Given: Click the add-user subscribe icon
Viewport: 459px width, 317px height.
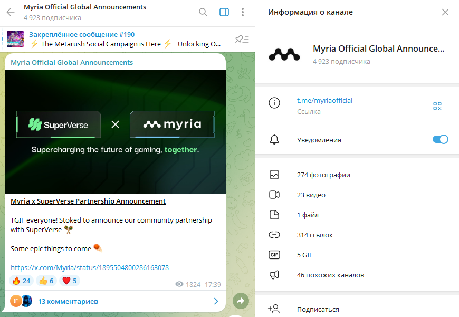Looking at the screenshot, I should (x=274, y=309).
